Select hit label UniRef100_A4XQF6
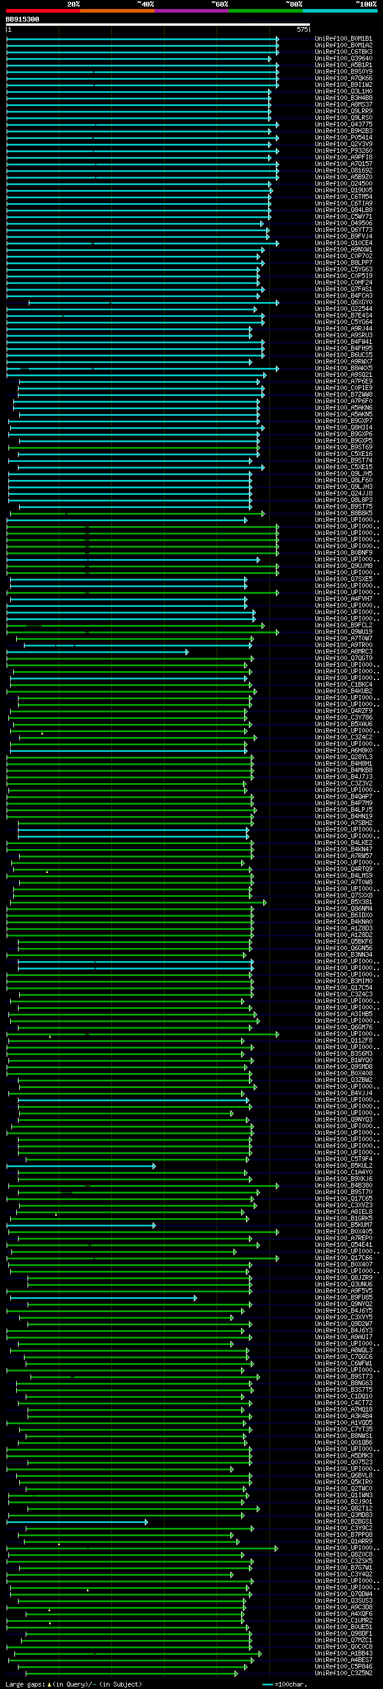The width and height of the screenshot is (383, 1689). (x=344, y=1614)
